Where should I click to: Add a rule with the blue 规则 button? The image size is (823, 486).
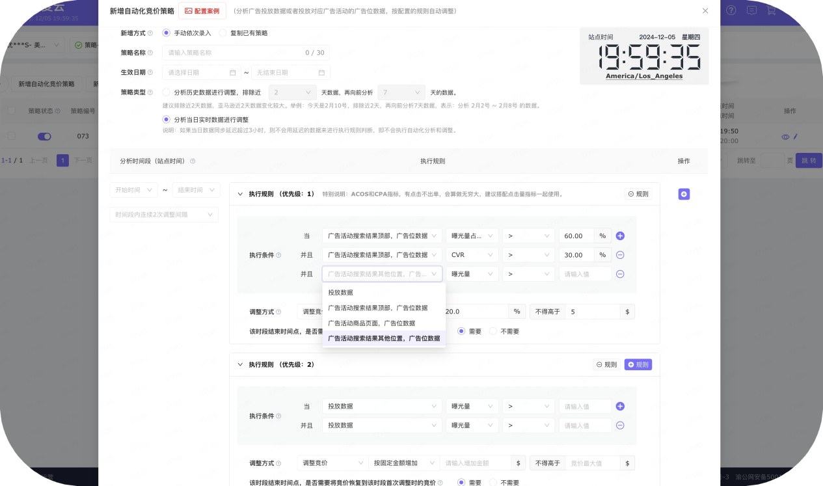tap(638, 364)
